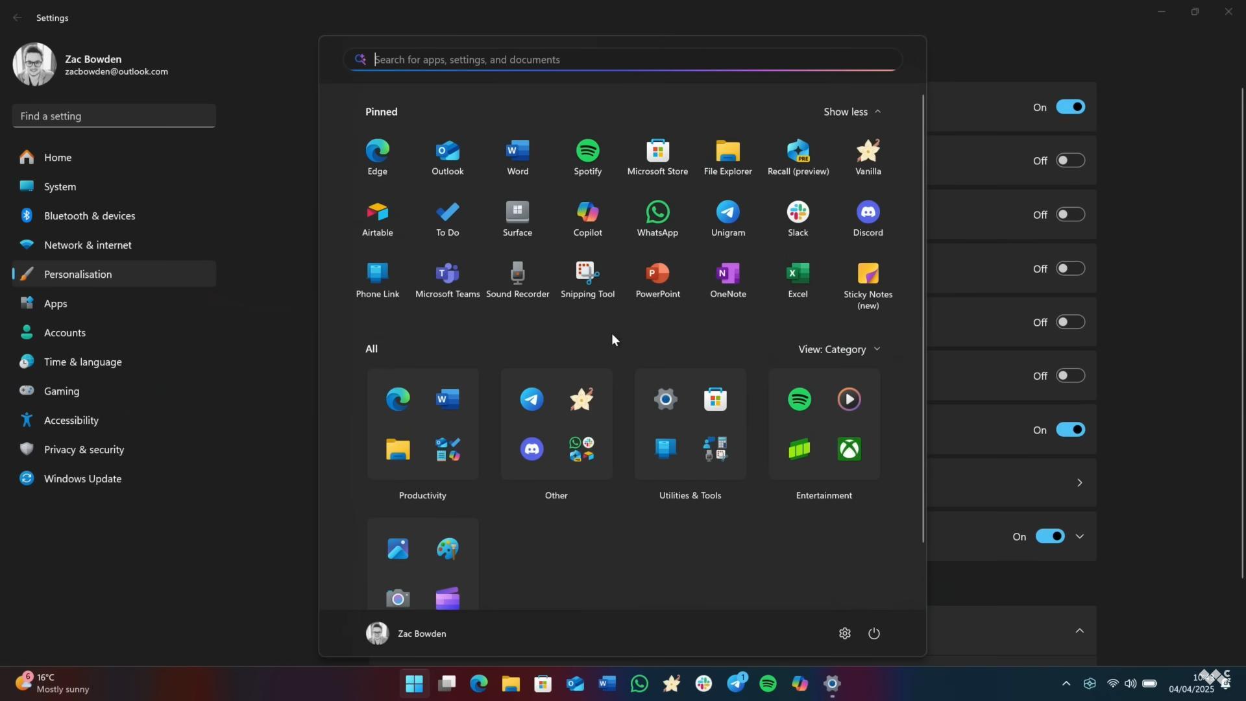Open Excel from pinned apps
Viewport: 1246px width, 701px height.
(x=798, y=280)
